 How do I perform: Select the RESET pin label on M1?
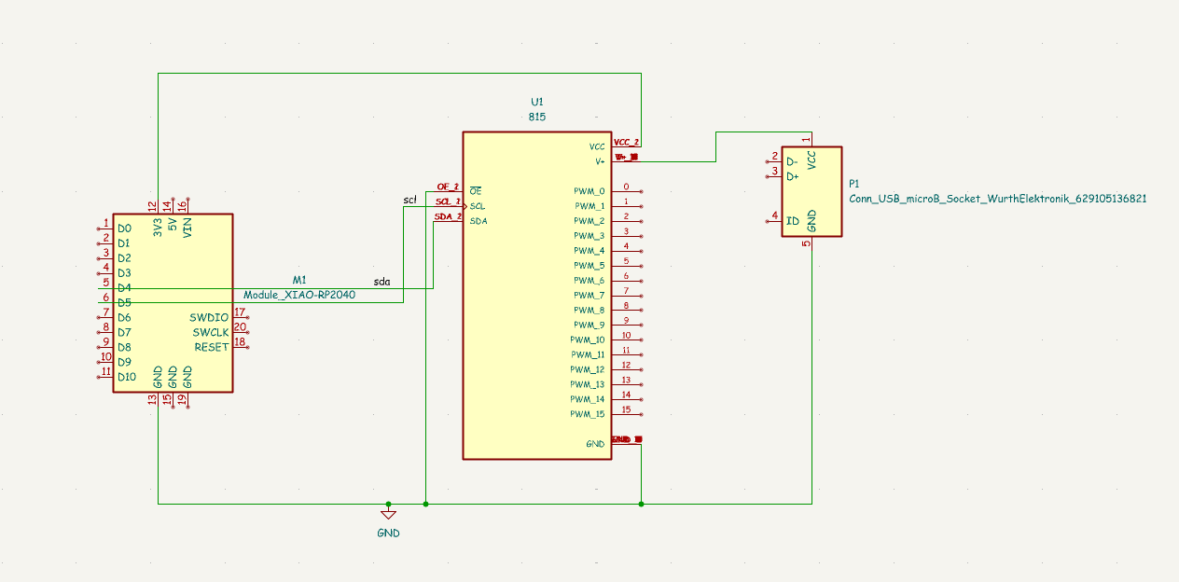(x=212, y=346)
